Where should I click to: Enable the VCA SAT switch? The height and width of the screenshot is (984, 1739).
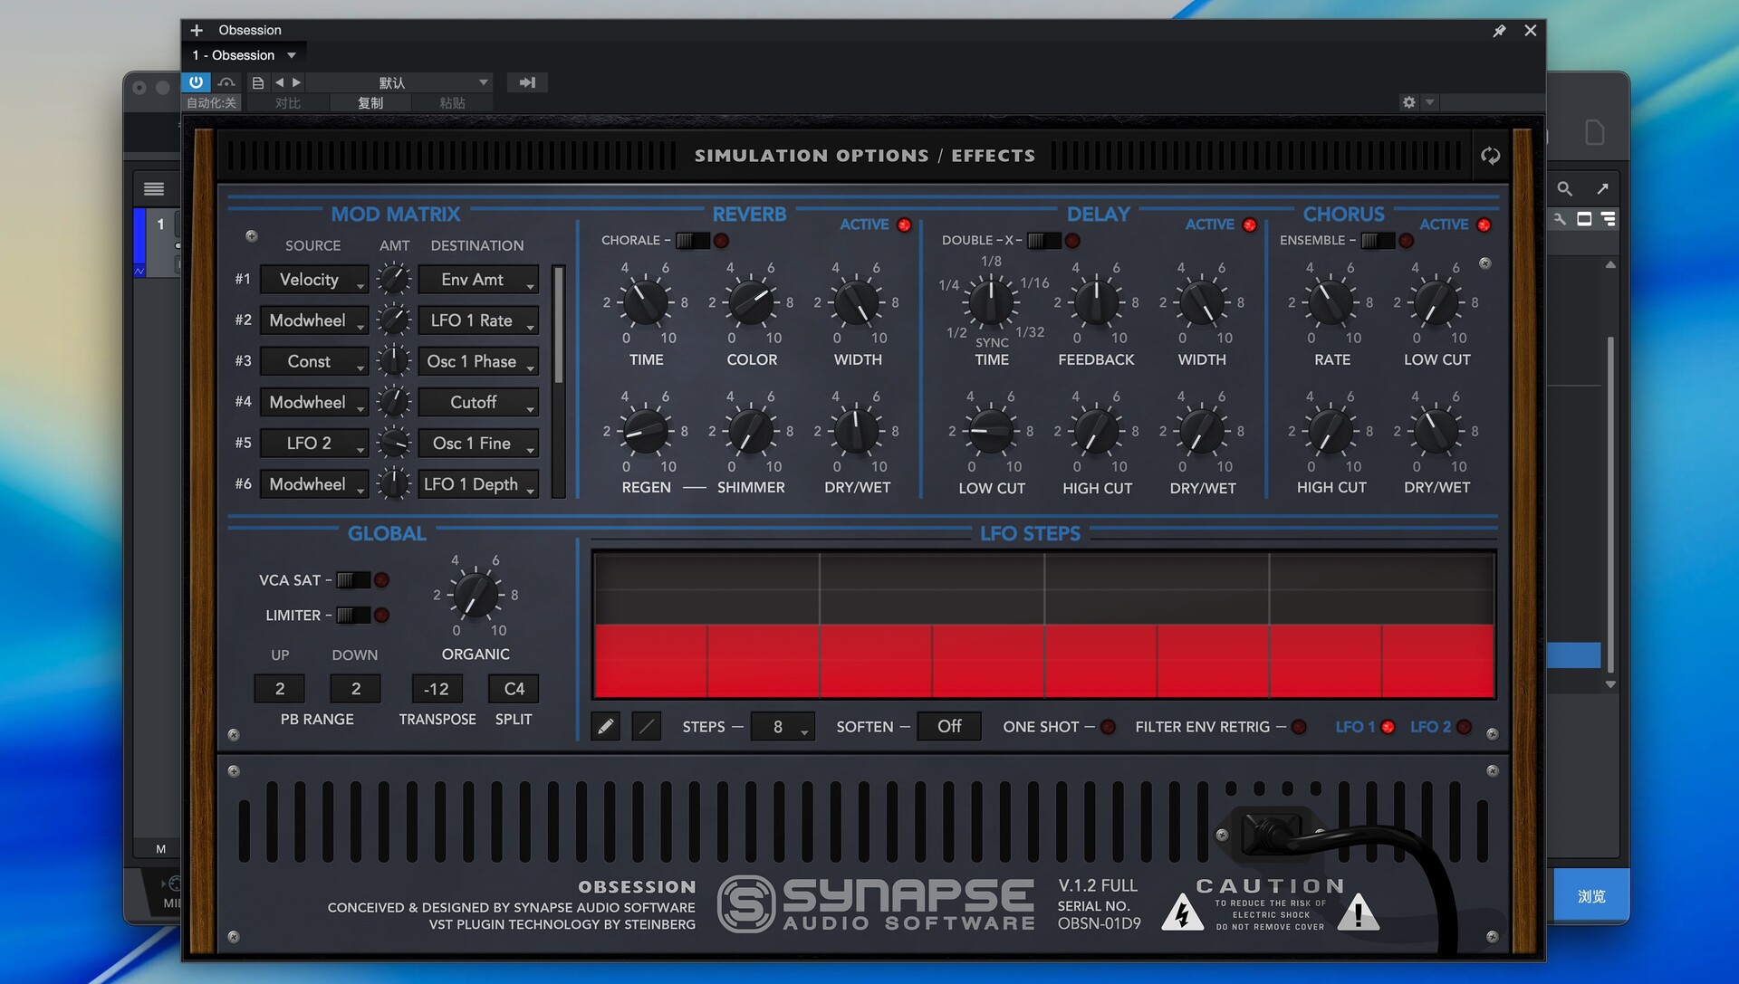[353, 580]
